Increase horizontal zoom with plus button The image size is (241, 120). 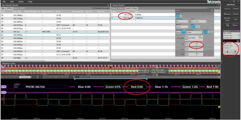point(34,77)
